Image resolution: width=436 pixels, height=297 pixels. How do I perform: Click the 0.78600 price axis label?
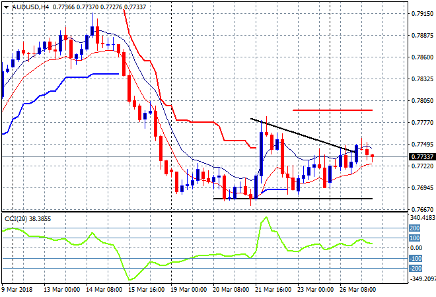tap(422, 57)
